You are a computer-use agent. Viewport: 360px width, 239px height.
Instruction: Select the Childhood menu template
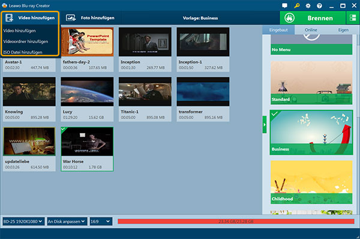311,182
